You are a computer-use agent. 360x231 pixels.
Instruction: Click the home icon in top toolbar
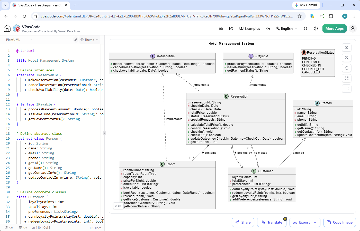[x=221, y=28]
